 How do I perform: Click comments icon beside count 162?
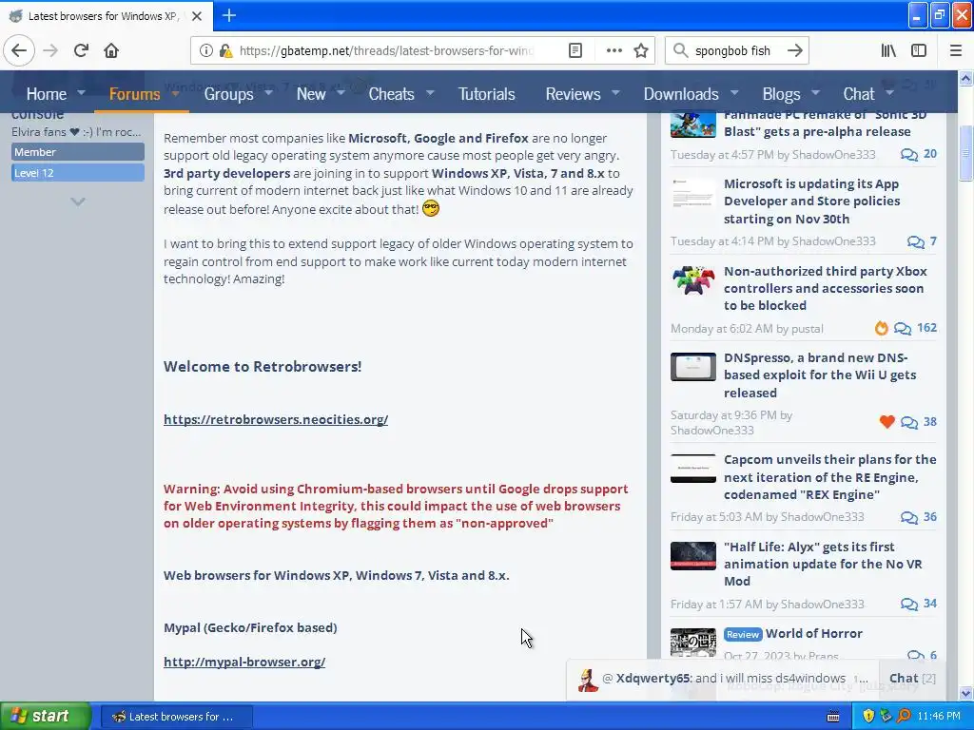[903, 328]
